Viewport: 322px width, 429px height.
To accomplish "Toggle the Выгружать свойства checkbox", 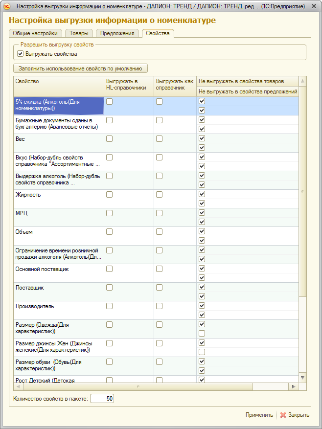I will 20,54.
